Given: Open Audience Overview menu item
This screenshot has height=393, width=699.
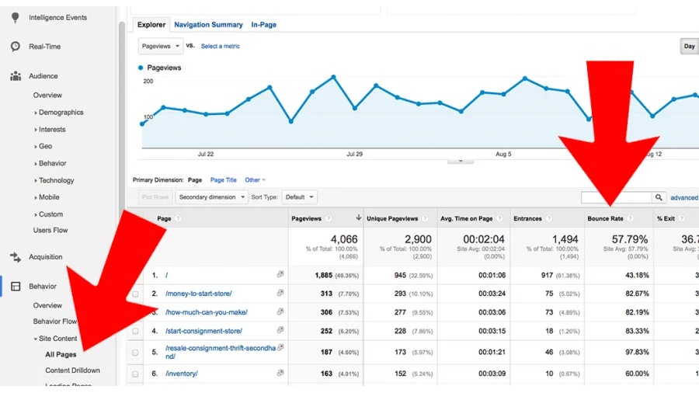Looking at the screenshot, I should 47,95.
